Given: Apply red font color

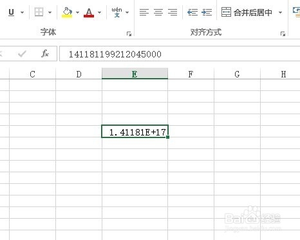Looking at the screenshot, I should [x=89, y=12].
